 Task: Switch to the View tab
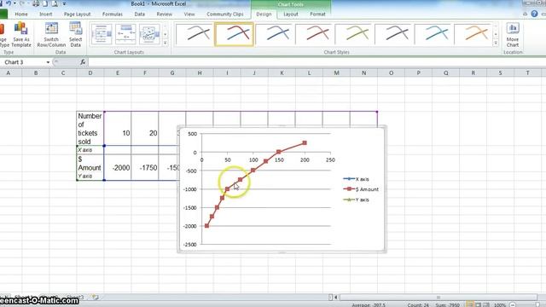click(x=189, y=14)
